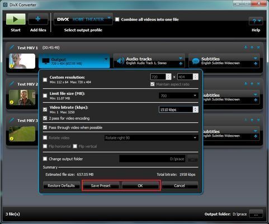Expand Subtitles dropdown for Test MKV 1
269x224 pixels.
(256, 58)
